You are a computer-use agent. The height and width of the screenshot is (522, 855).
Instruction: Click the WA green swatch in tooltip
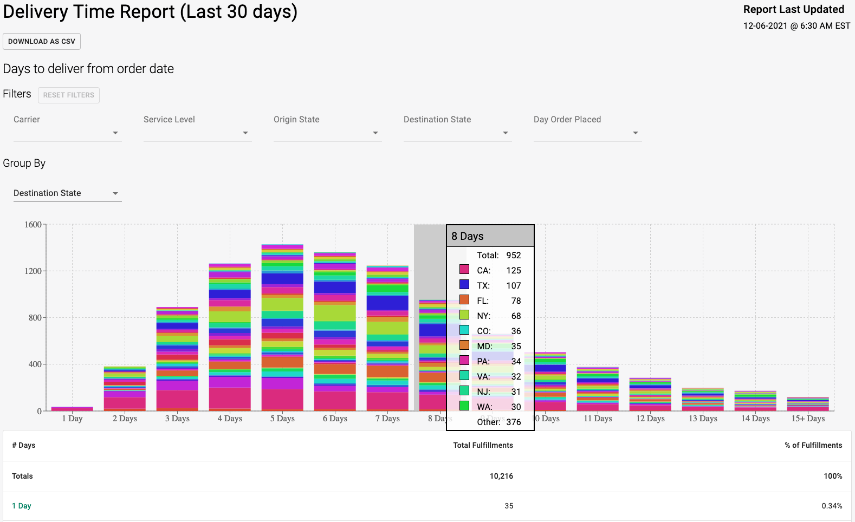point(464,406)
